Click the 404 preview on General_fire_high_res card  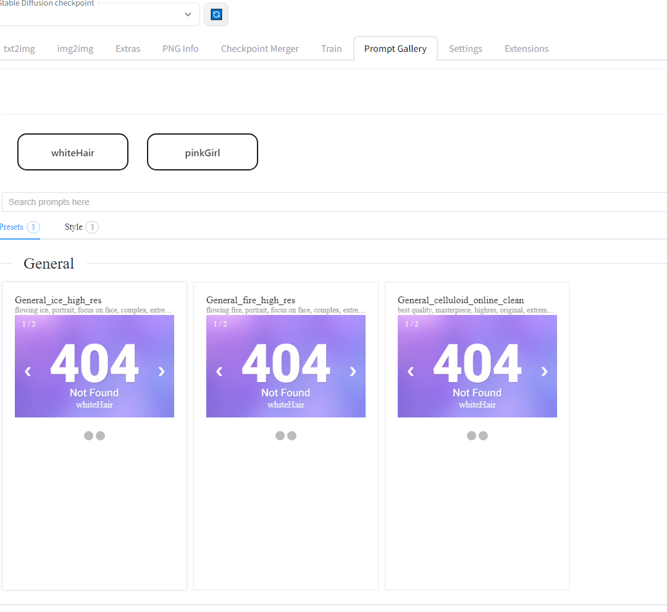285,364
